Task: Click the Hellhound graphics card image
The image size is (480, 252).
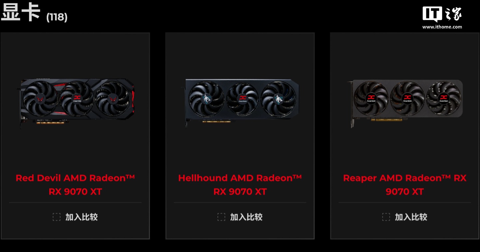Action: (x=242, y=102)
